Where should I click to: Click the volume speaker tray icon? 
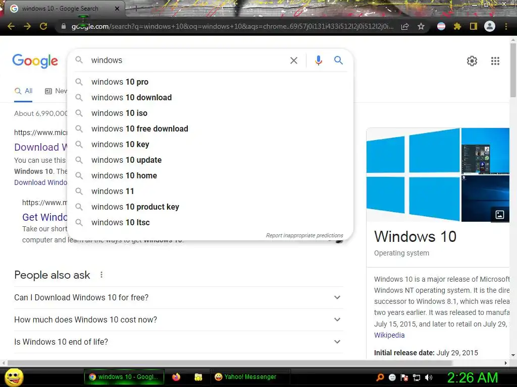click(429, 377)
